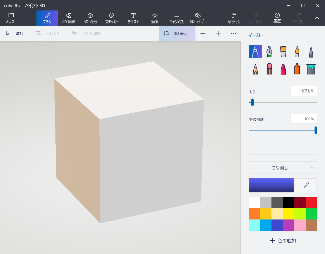This screenshot has height=254, width=325.
Task: Choose the bright red color swatch
Action: 311,202
